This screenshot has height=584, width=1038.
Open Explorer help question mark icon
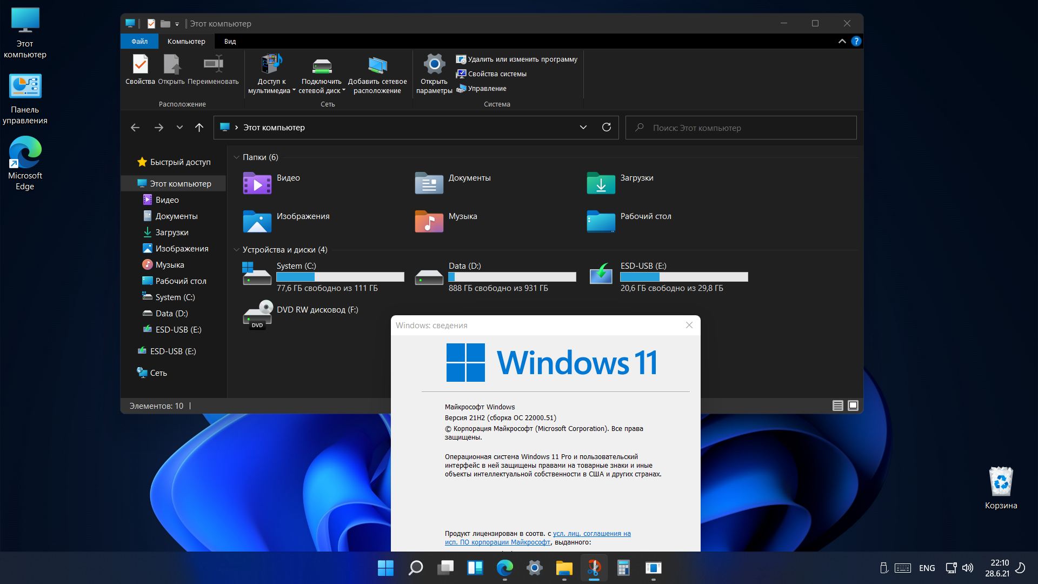[x=856, y=41]
